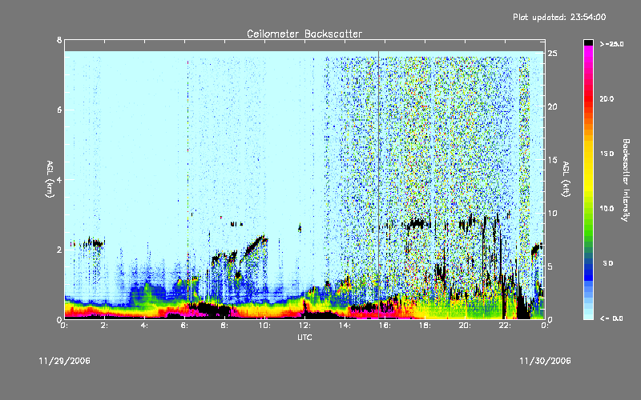Click the 25 tick on the kft axis
The width and height of the screenshot is (641, 400).
(x=552, y=54)
